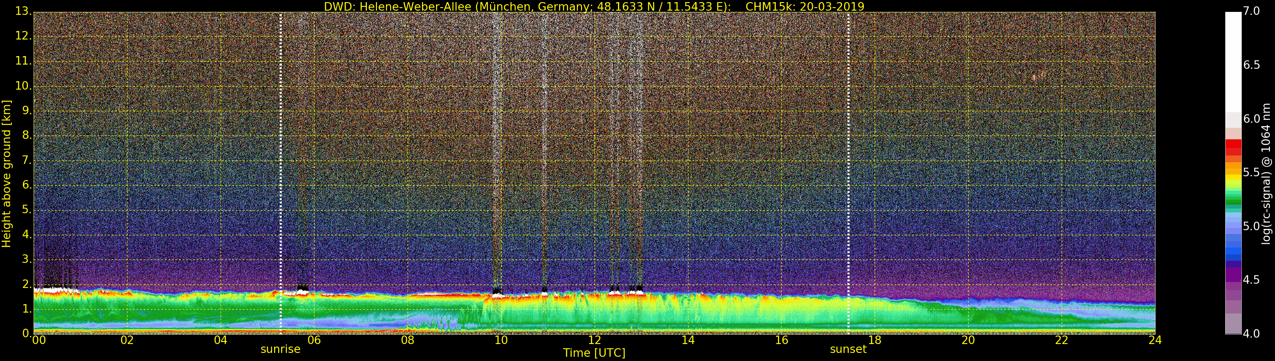Click the white dotted sunset marker line
The height and width of the screenshot is (361, 1275).
pyautogui.click(x=848, y=173)
